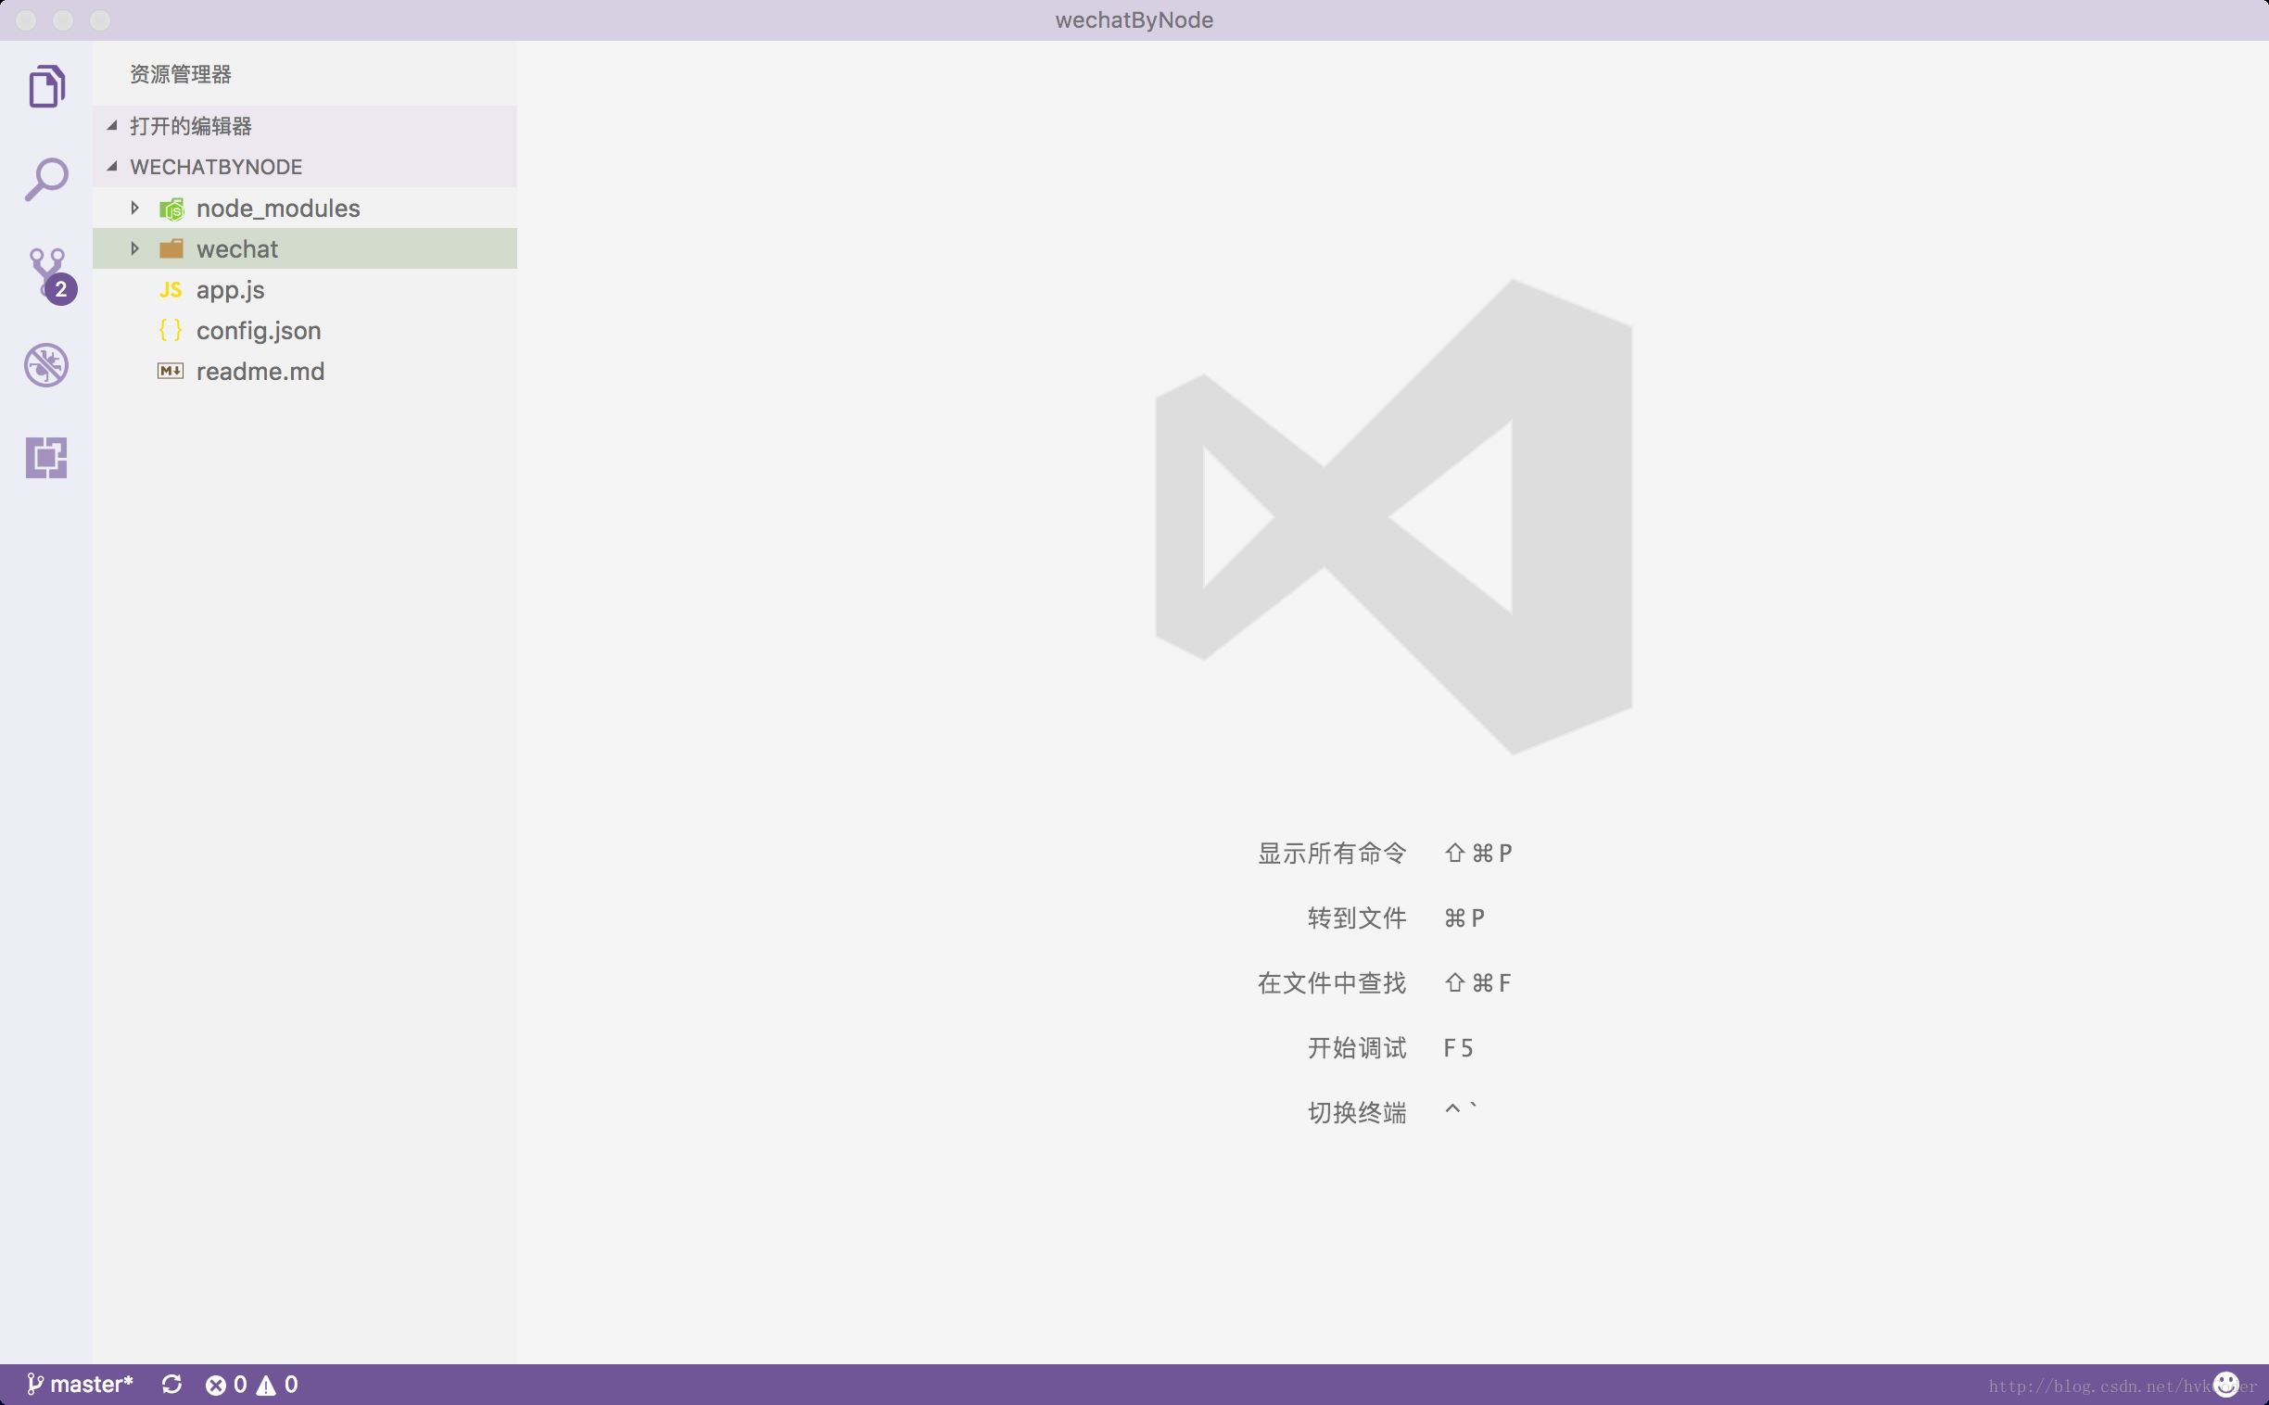Click the window zoom button

pyautogui.click(x=100, y=19)
